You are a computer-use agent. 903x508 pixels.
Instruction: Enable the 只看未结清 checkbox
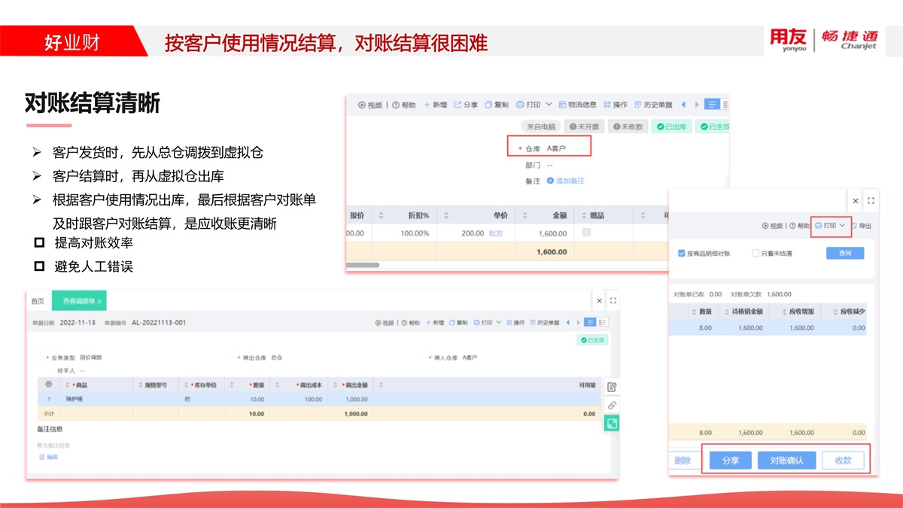[x=756, y=254]
